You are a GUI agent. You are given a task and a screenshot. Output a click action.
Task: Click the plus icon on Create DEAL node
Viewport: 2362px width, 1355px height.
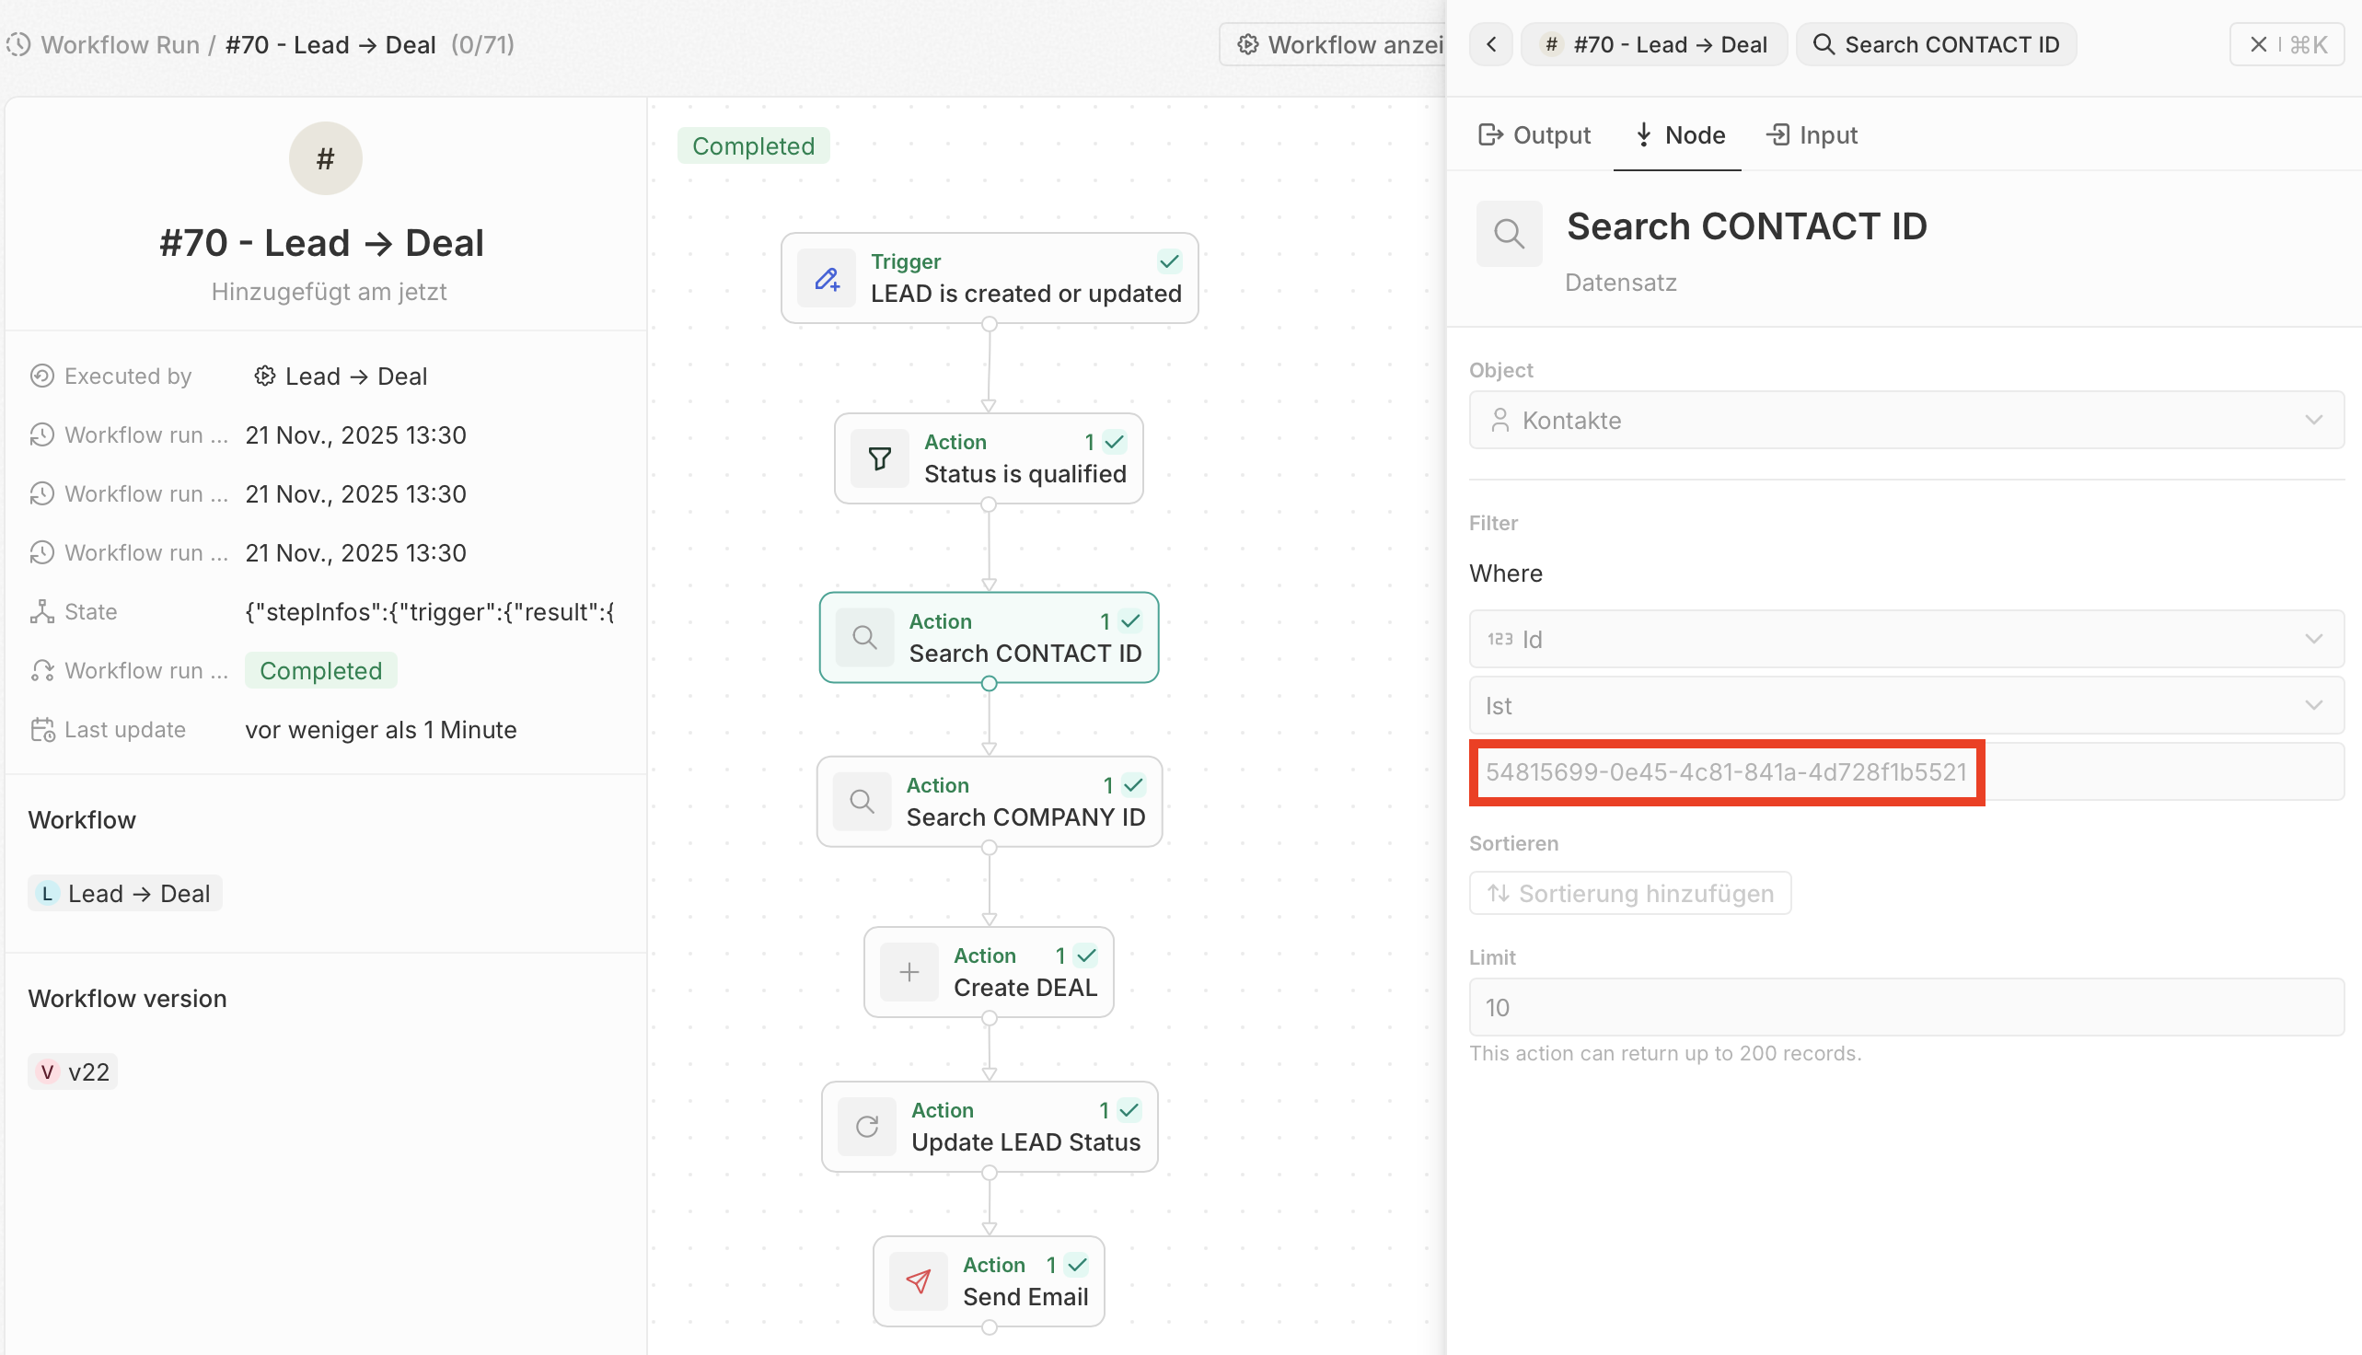click(909, 972)
